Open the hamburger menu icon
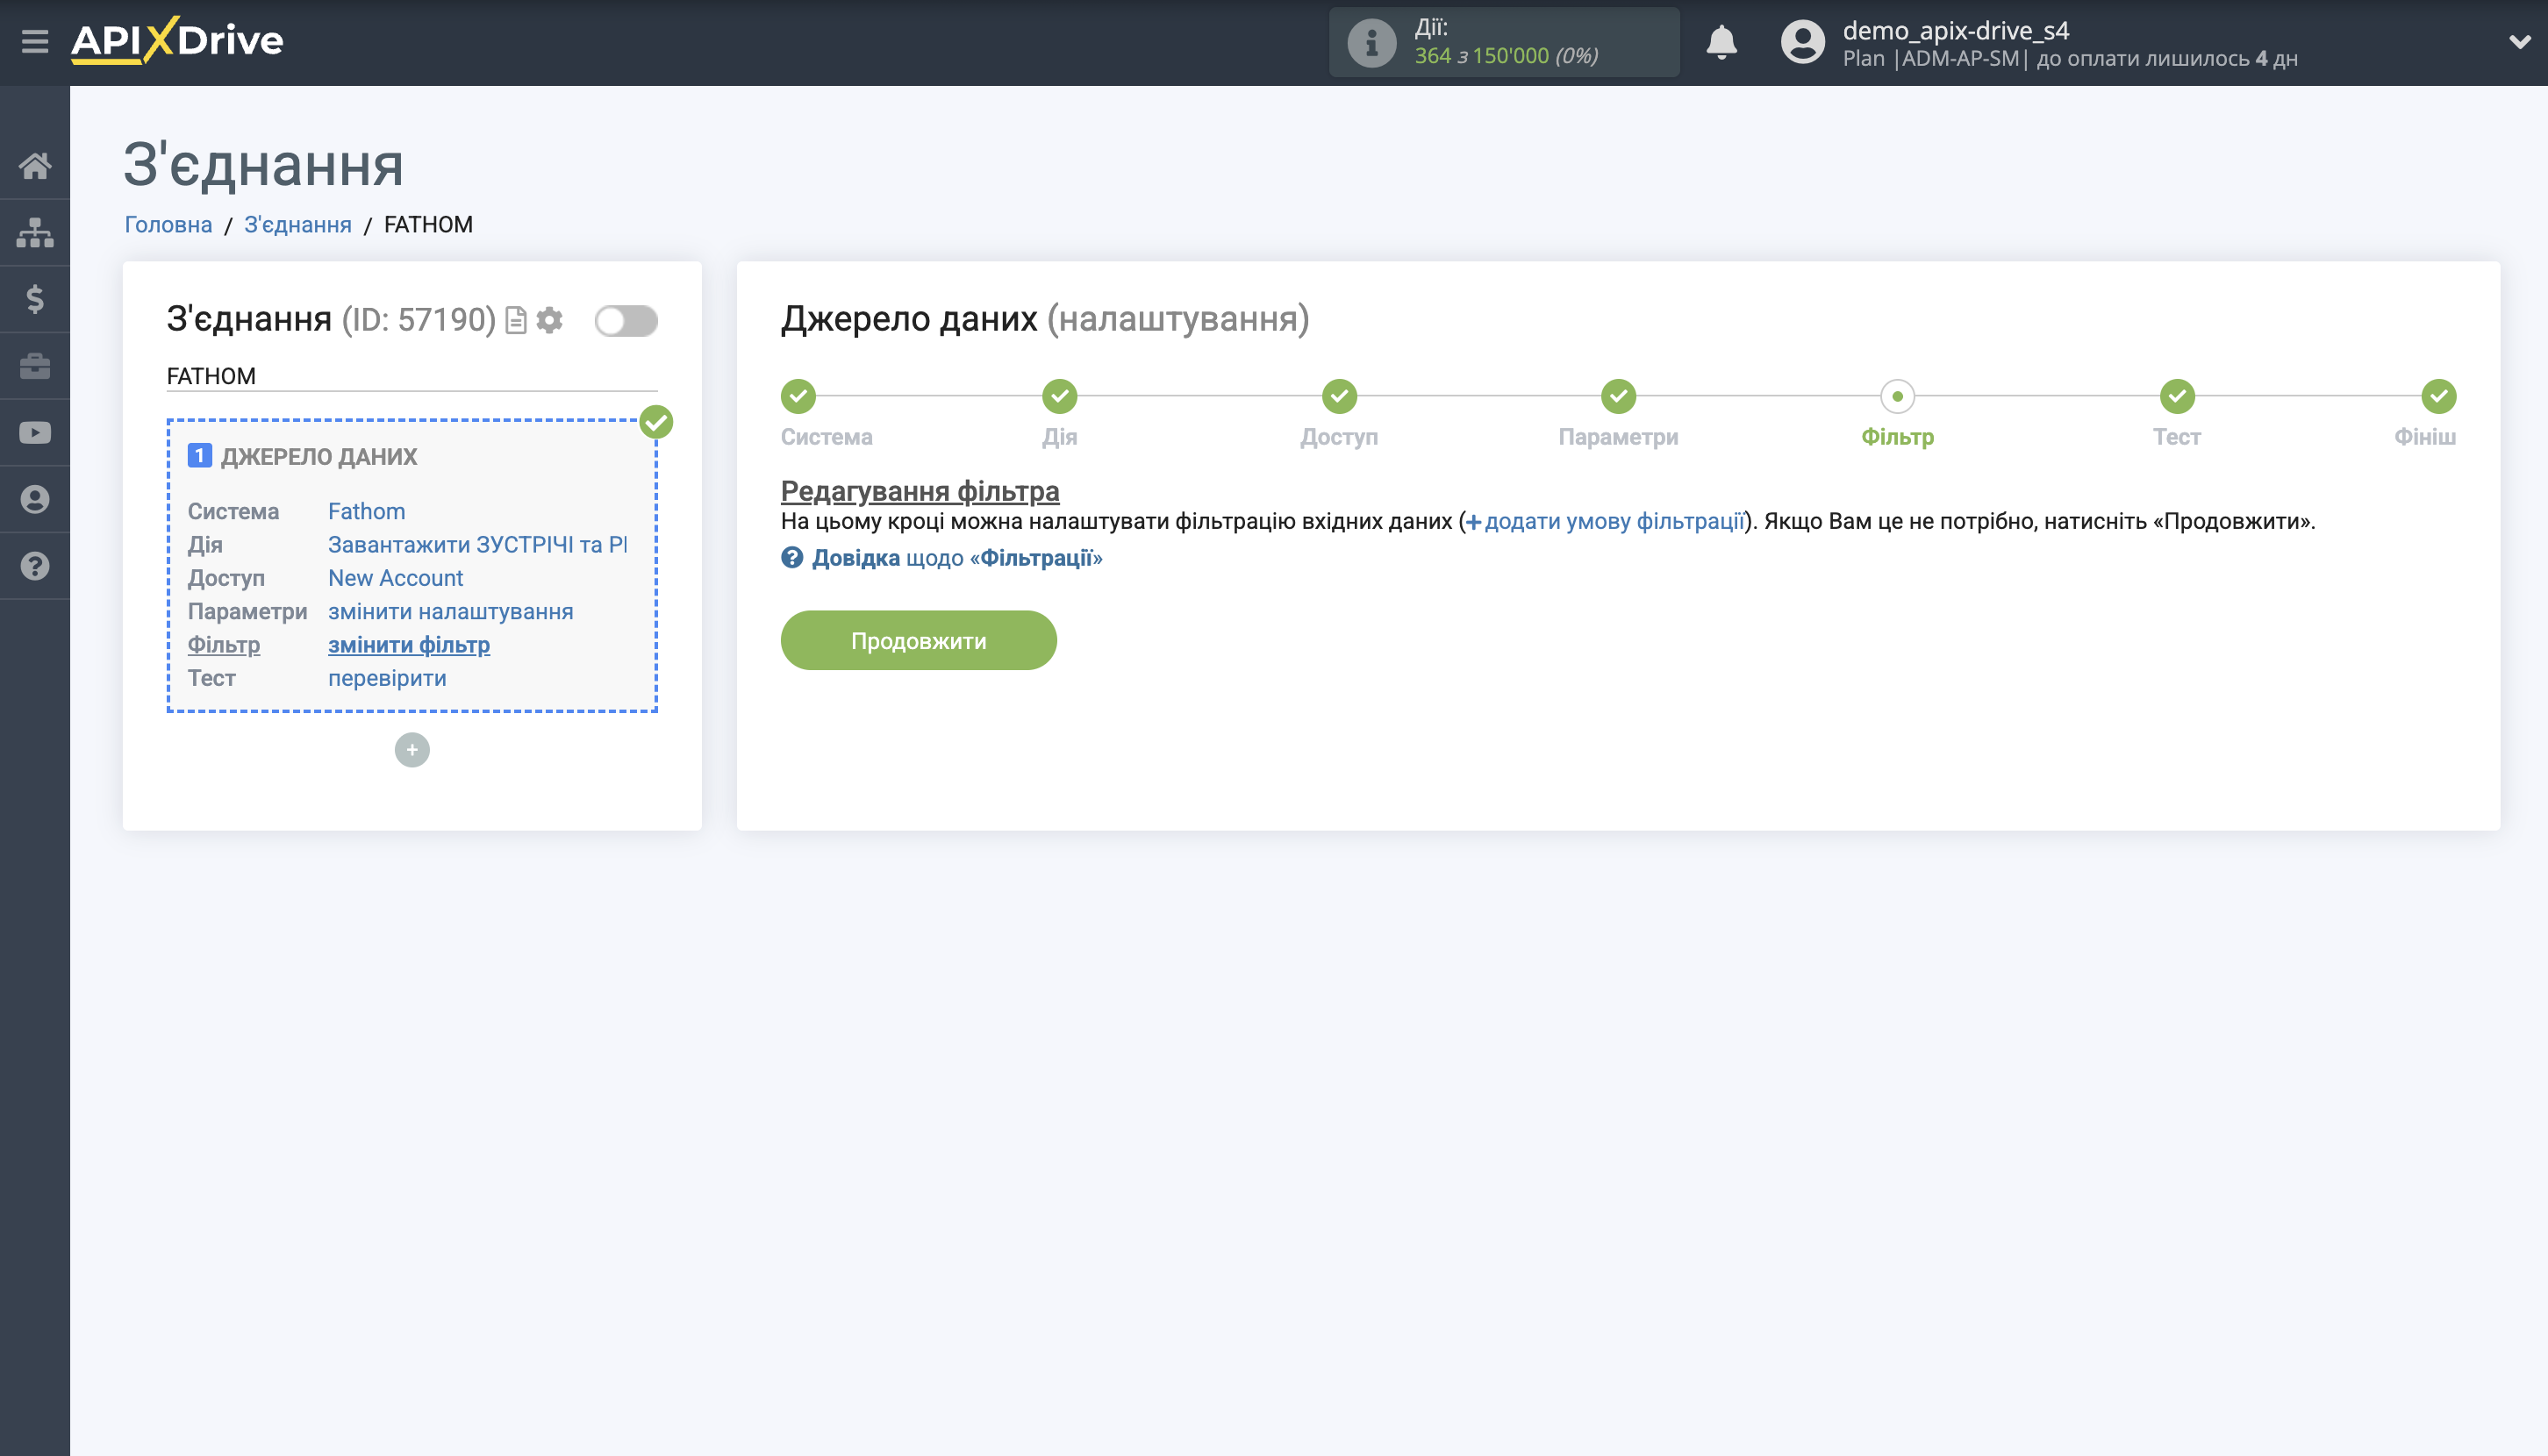Image resolution: width=2548 pixels, height=1456 pixels. point(35,42)
